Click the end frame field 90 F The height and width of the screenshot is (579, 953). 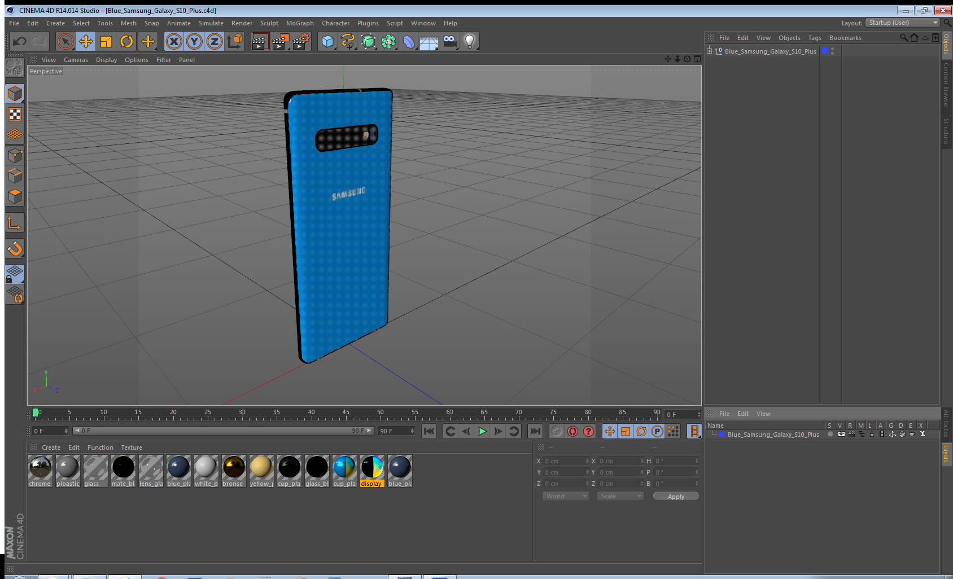coord(396,431)
